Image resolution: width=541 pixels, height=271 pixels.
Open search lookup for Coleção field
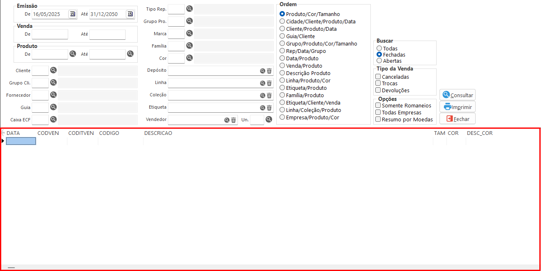tap(262, 96)
